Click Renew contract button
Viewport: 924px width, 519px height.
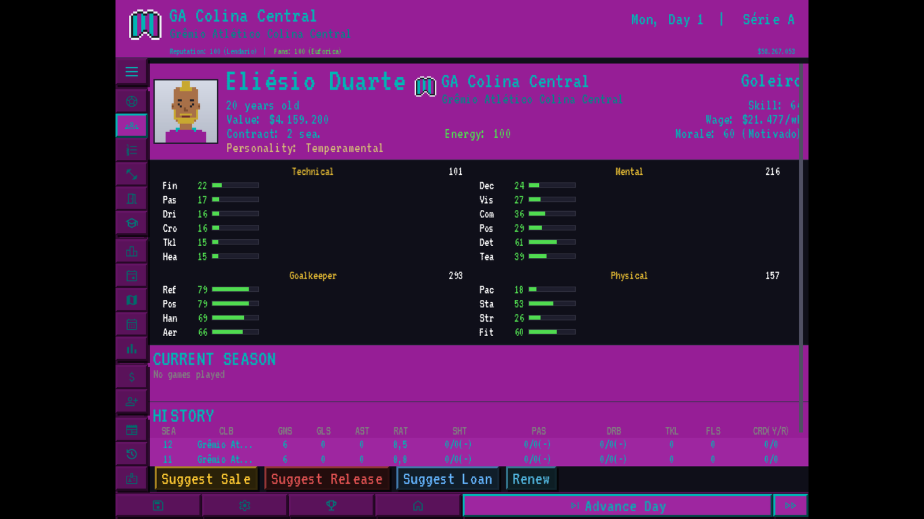(x=531, y=479)
